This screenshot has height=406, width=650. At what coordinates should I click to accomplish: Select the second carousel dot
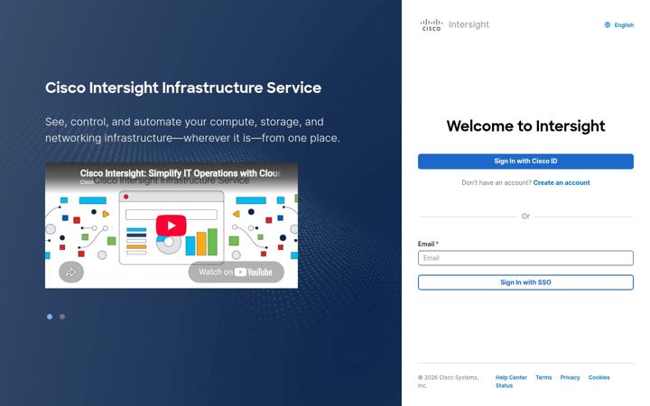point(62,317)
